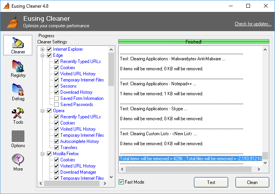Select Firefox Temporary Internet Files item
The width and height of the screenshot is (275, 194).
click(82, 178)
